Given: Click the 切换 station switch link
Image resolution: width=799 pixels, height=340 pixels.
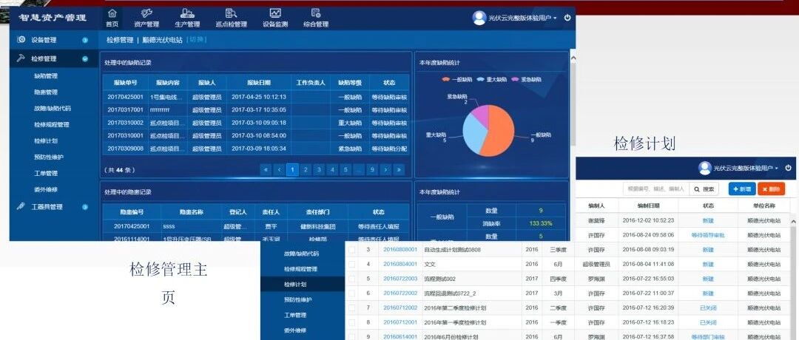Looking at the screenshot, I should tap(195, 40).
